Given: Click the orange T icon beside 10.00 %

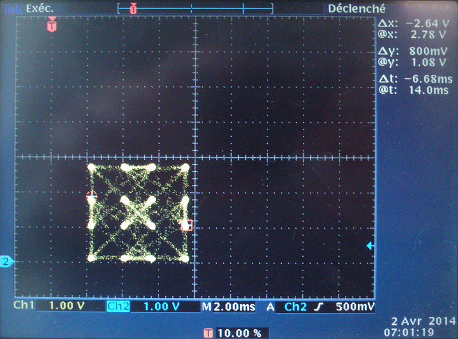Looking at the screenshot, I should pyautogui.click(x=207, y=333).
